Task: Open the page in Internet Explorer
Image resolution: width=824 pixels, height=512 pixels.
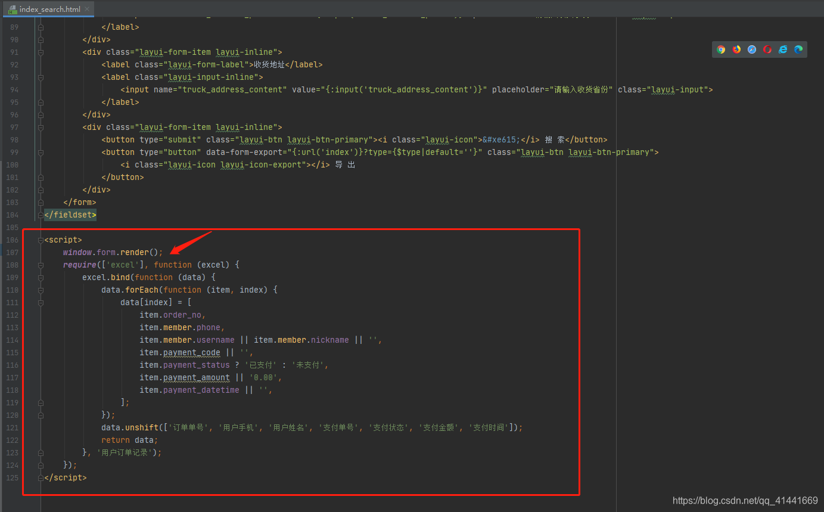Action: tap(783, 49)
